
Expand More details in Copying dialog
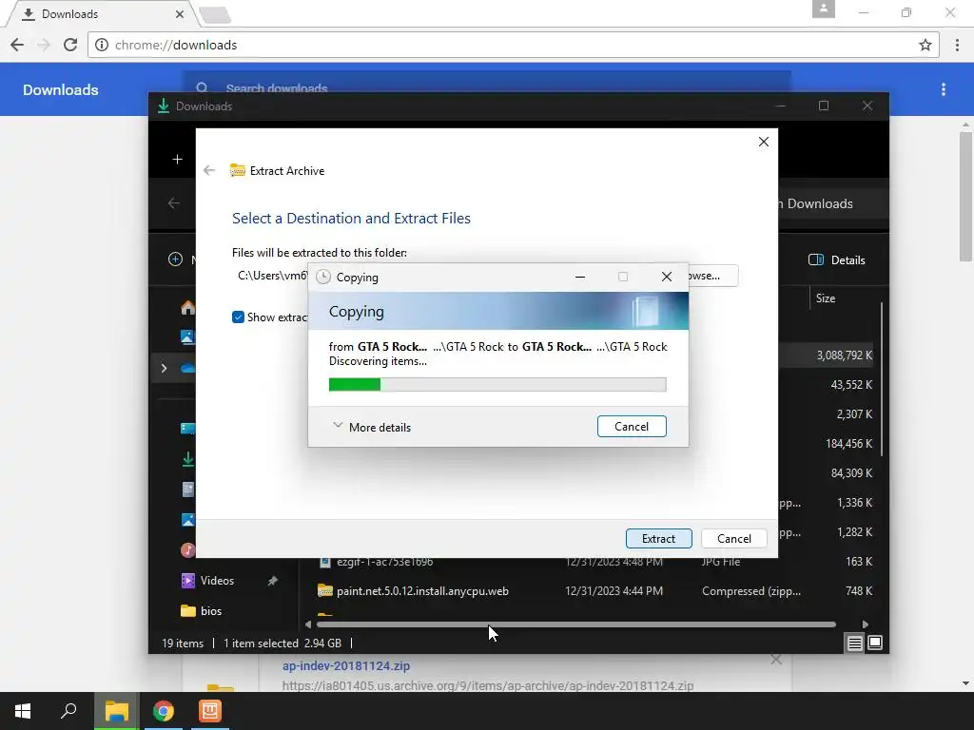[372, 427]
